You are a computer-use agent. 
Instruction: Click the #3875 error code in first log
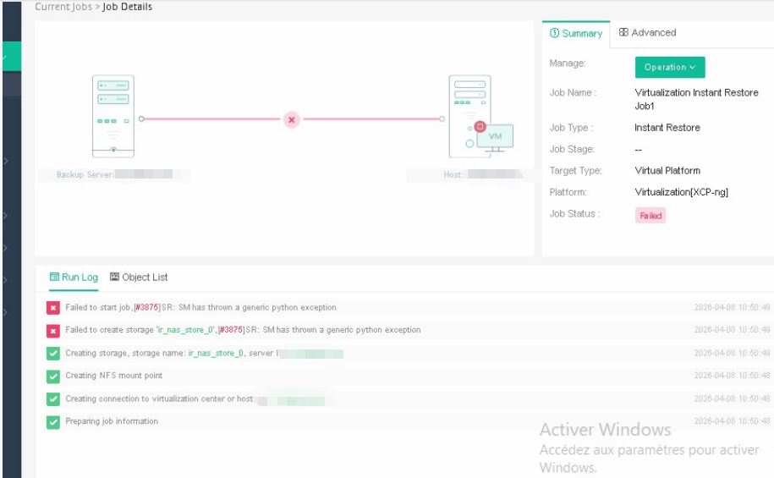click(x=147, y=307)
